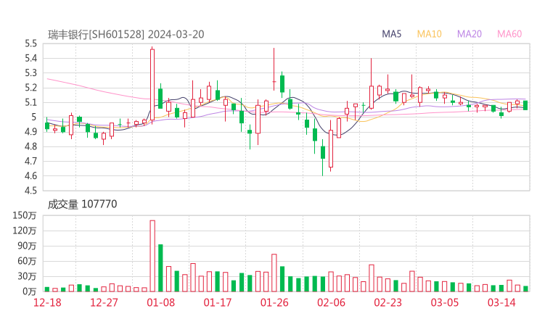The height and width of the screenshot is (319, 537).
Task: Hide the MA20 legend series
Action: (470, 34)
